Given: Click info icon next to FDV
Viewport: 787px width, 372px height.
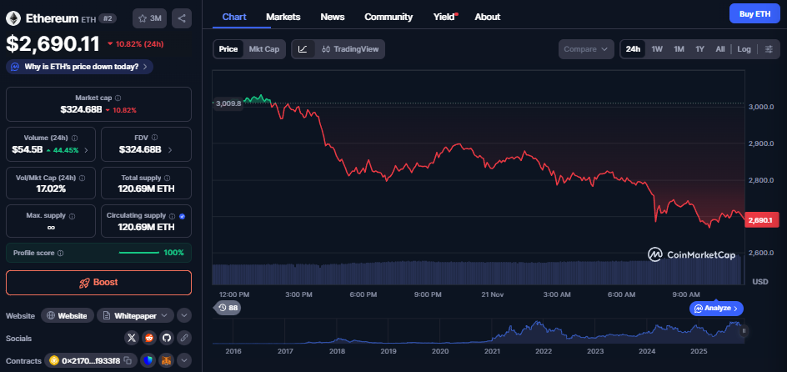Looking at the screenshot, I should (155, 137).
